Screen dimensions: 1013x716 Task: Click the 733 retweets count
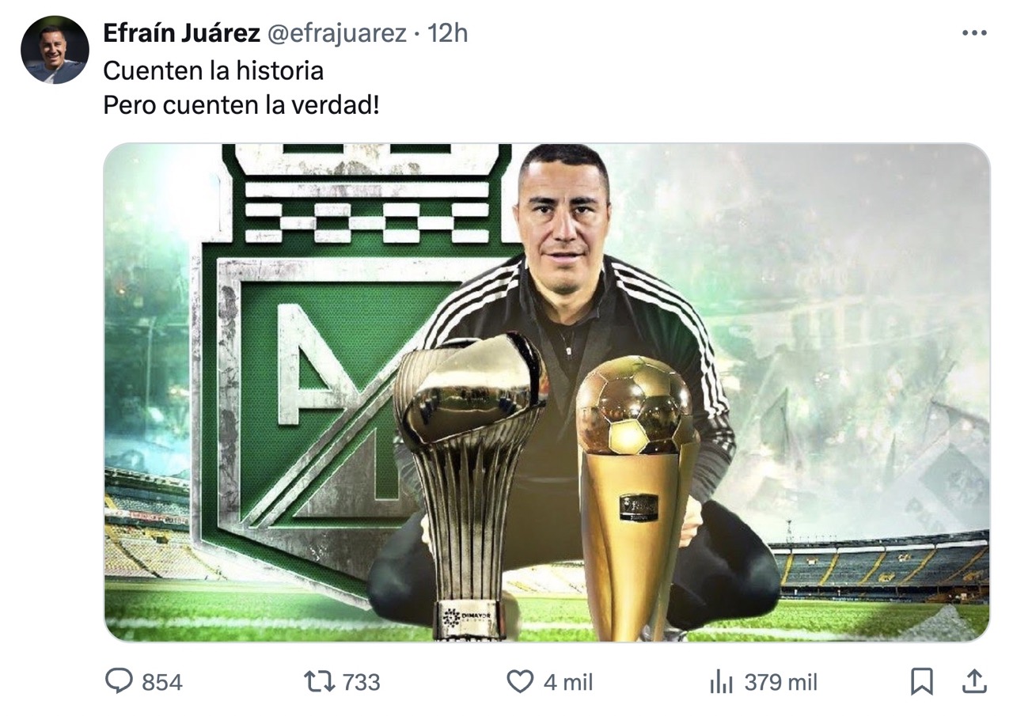tap(361, 683)
